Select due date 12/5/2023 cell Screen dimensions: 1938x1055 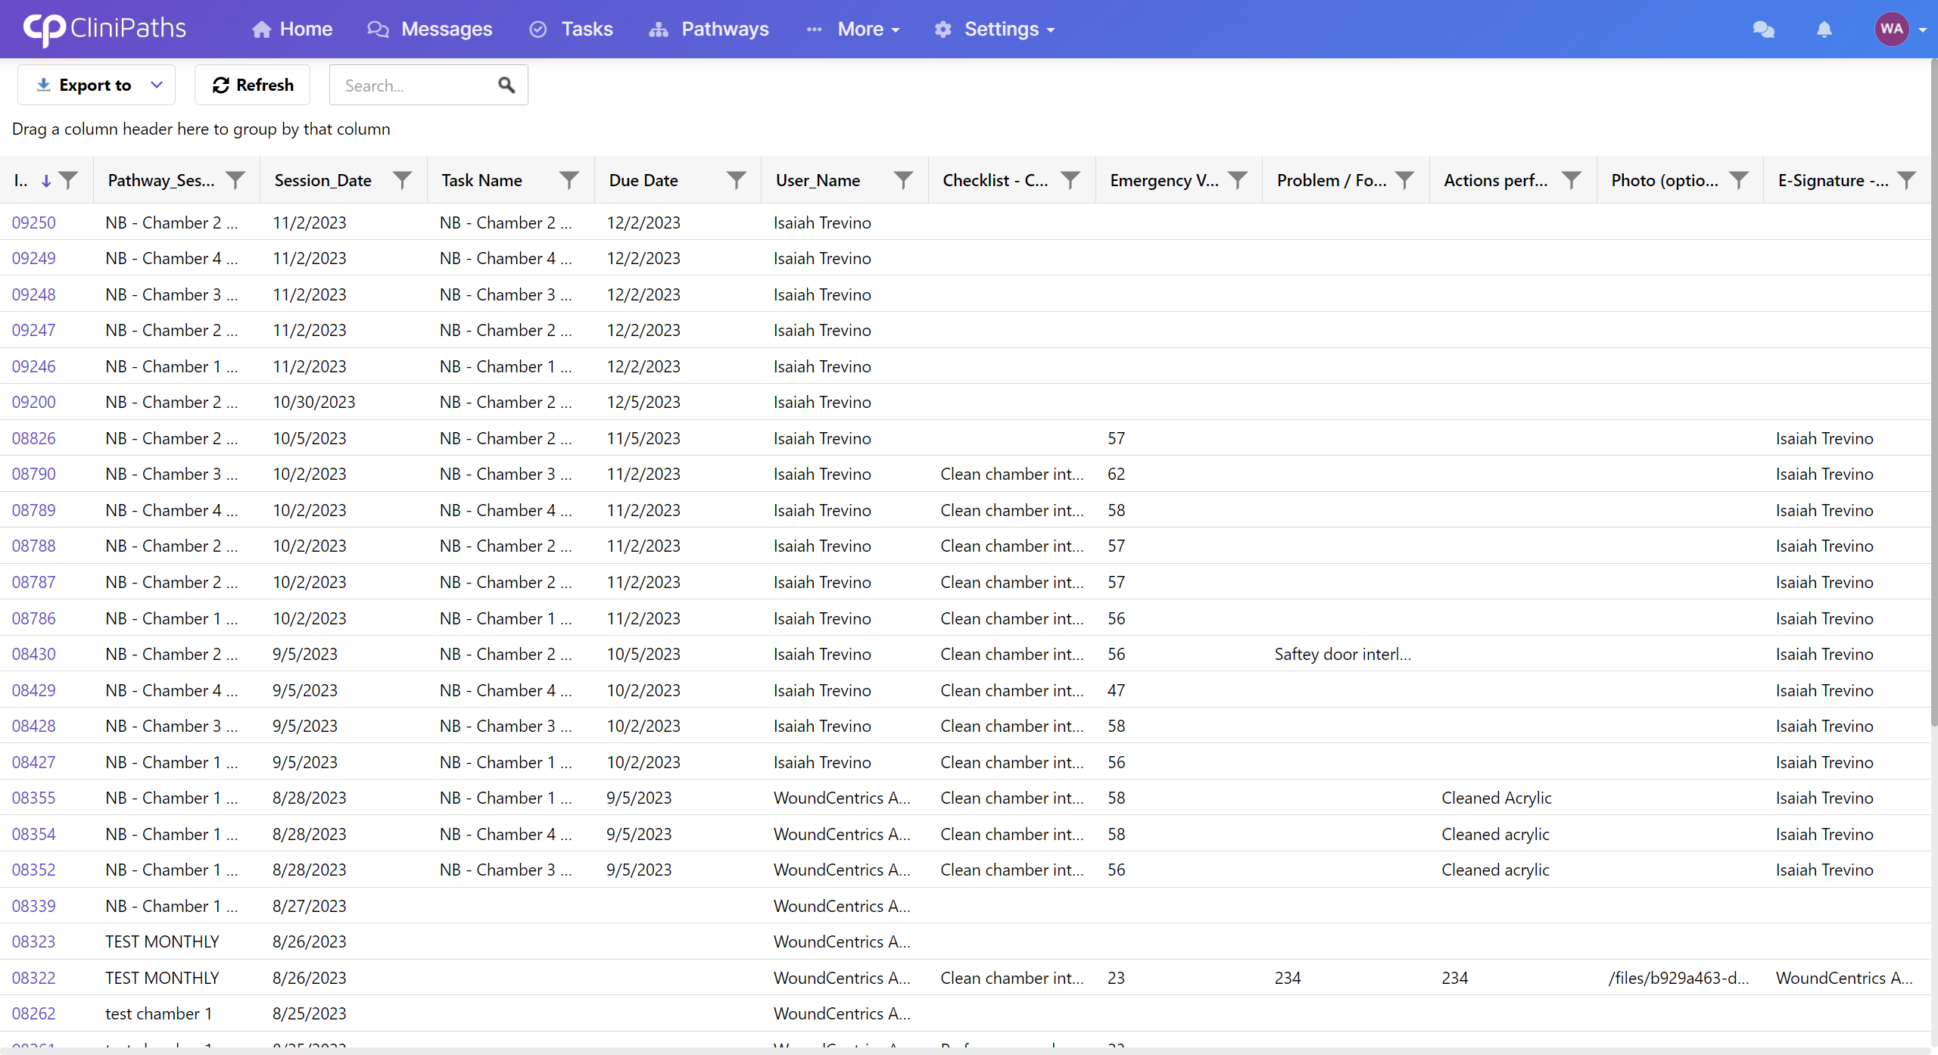[x=643, y=402]
